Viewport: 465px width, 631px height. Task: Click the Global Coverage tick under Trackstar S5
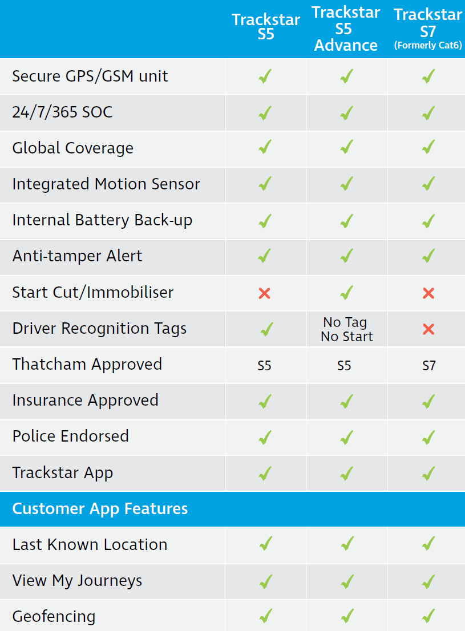pyautogui.click(x=264, y=148)
